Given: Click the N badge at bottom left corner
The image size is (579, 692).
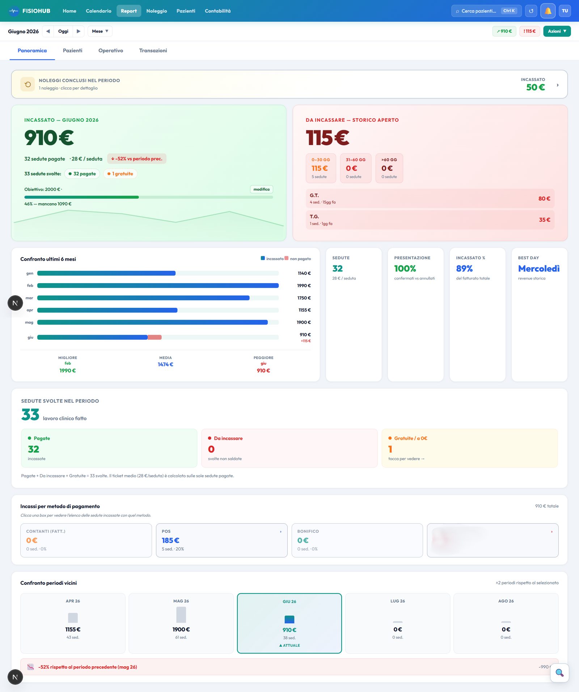Looking at the screenshot, I should (15, 677).
